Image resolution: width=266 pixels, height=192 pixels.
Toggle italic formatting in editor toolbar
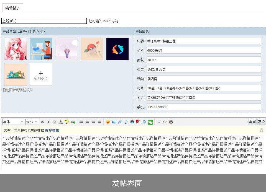click(x=48, y=122)
